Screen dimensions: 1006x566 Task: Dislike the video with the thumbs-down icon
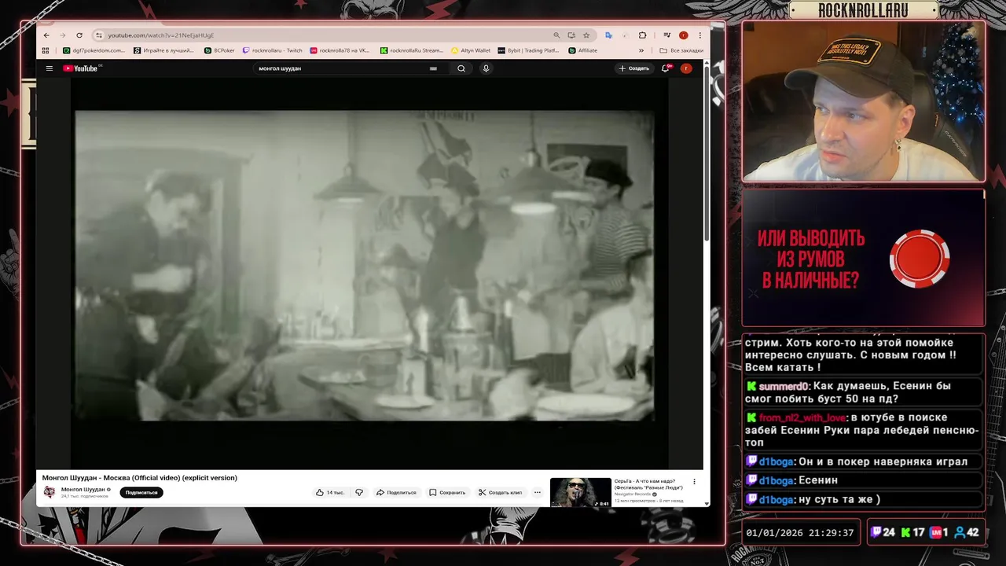coord(359,492)
